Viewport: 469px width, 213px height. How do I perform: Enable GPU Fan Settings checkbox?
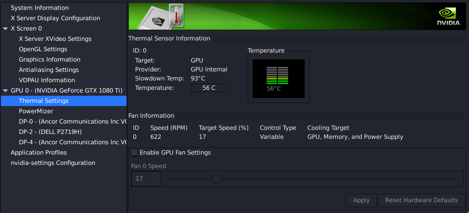pos(134,153)
